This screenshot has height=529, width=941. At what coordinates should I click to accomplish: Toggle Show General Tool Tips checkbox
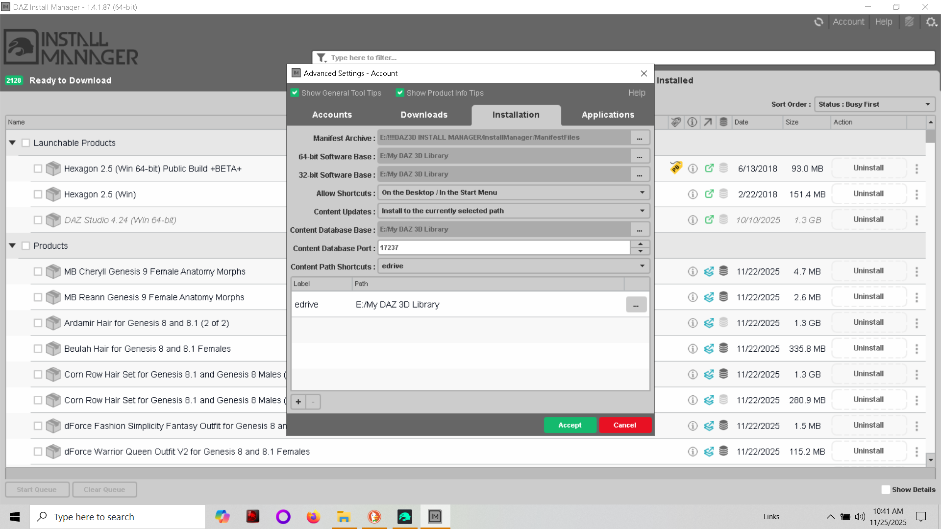tap(295, 93)
